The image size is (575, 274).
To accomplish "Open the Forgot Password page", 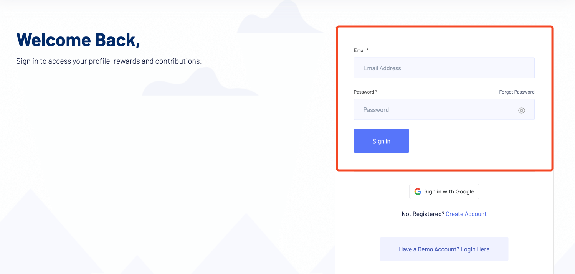I will pyautogui.click(x=516, y=92).
